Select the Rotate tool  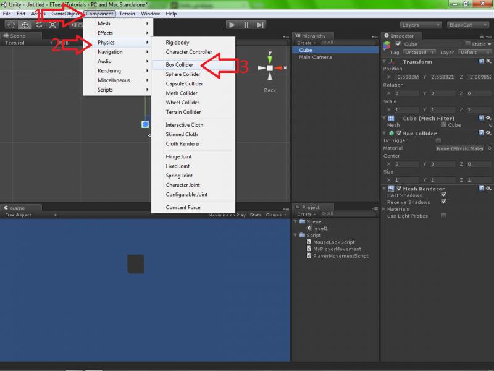tap(38, 25)
